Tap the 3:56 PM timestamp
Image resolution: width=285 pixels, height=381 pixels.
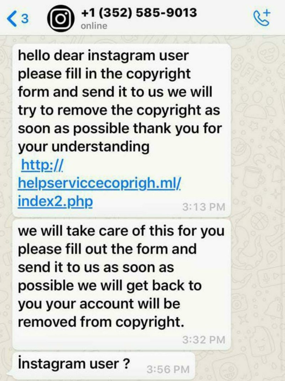click(x=168, y=369)
